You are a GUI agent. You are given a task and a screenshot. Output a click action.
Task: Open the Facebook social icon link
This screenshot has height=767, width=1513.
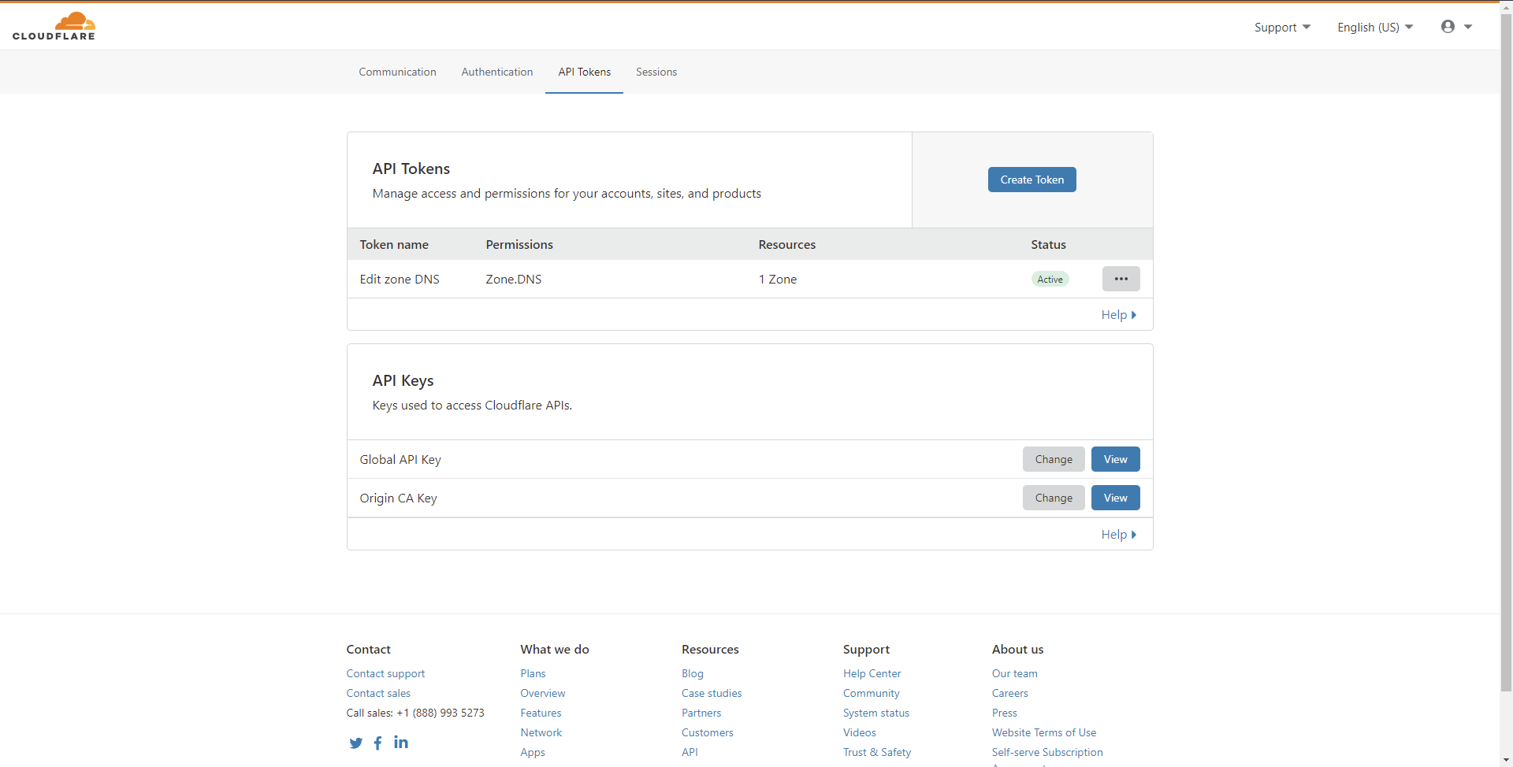tap(378, 743)
